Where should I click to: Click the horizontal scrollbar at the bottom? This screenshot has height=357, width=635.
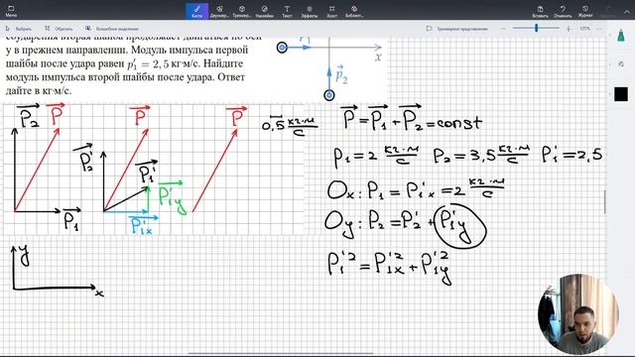[282, 353]
